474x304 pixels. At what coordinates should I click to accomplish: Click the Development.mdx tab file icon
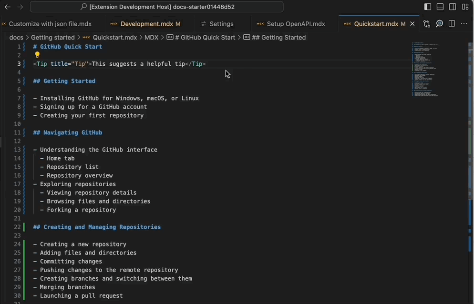pyautogui.click(x=114, y=24)
